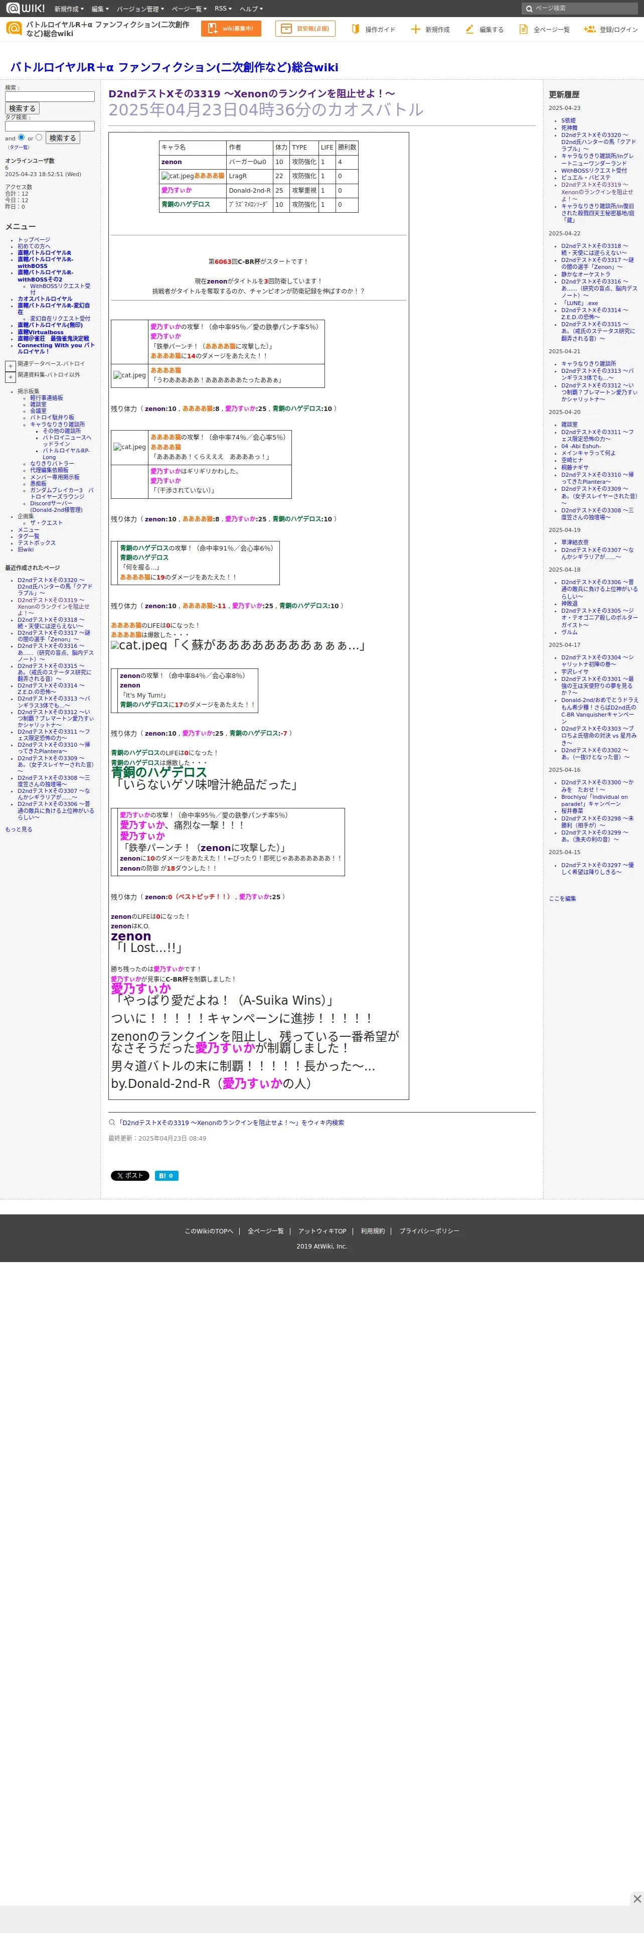The image size is (644, 1933).
Task: Open S筑姫 in update history
Action: coord(569,120)
